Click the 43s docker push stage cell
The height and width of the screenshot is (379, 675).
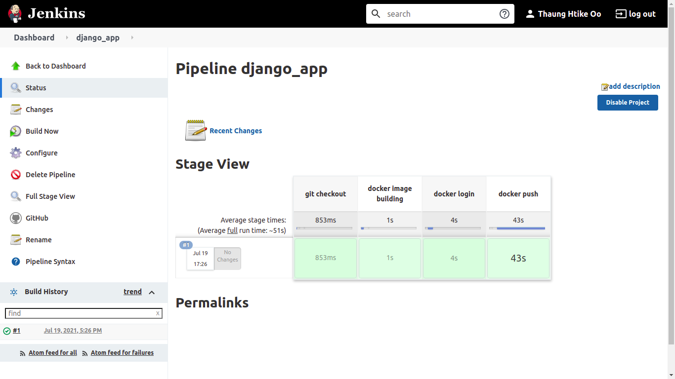point(518,258)
